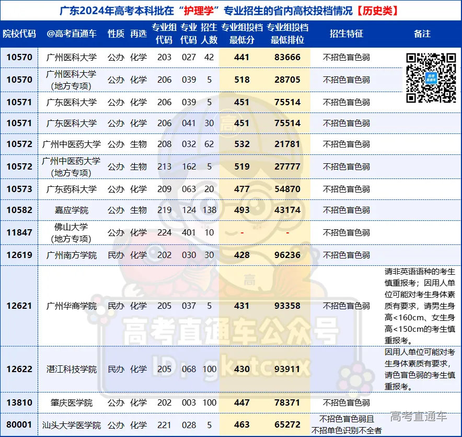Click institution code 10570 in the first row

click(x=19, y=57)
